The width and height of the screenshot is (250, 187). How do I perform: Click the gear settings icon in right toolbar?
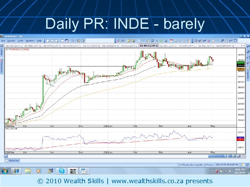pos(196,41)
